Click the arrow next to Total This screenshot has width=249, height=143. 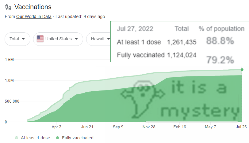(23, 39)
